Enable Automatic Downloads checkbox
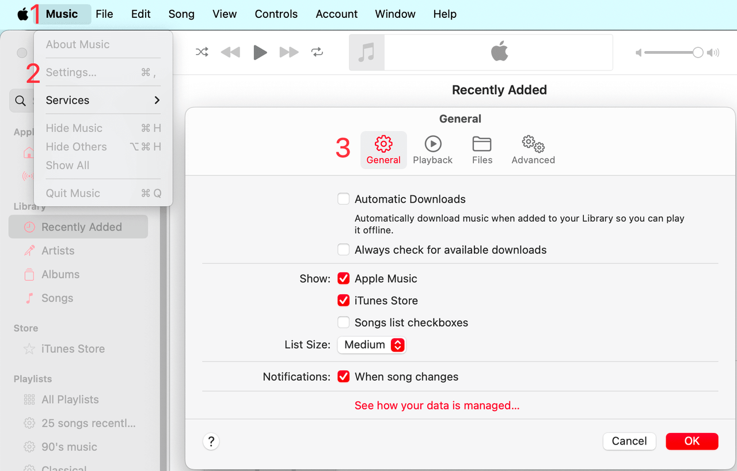Image resolution: width=737 pixels, height=471 pixels. click(344, 199)
